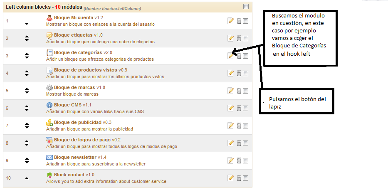
Task: Delete Bloque Mi cuenta with trash icon
Action: coord(239,21)
